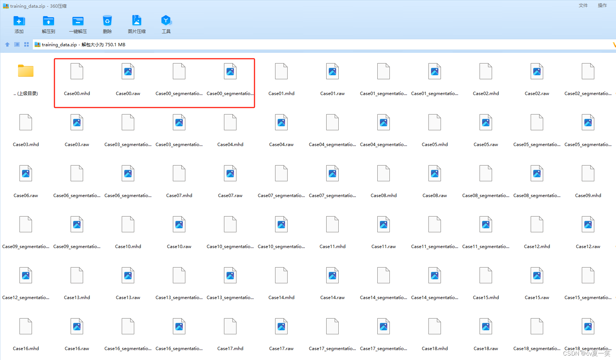Select the Case04.mhd file icon
616x360 pixels.
230,122
